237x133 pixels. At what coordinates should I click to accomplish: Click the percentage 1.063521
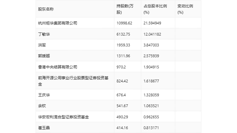pyautogui.click(x=151, y=106)
